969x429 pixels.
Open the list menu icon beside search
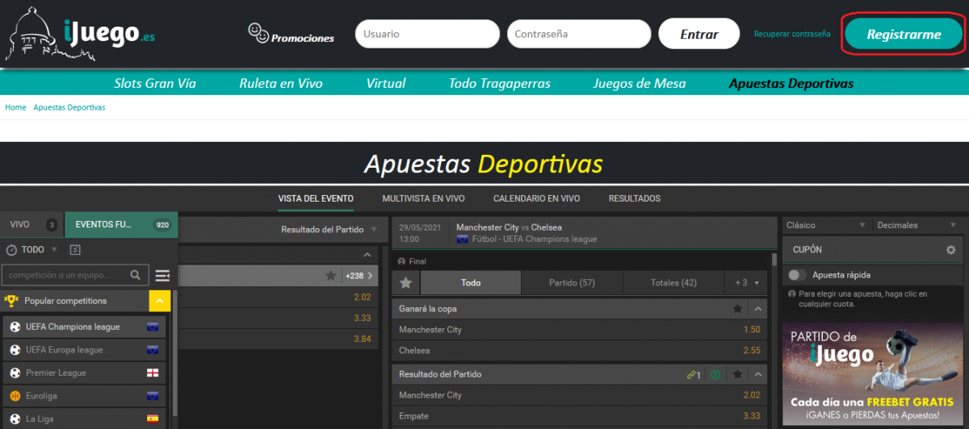pos(162,276)
